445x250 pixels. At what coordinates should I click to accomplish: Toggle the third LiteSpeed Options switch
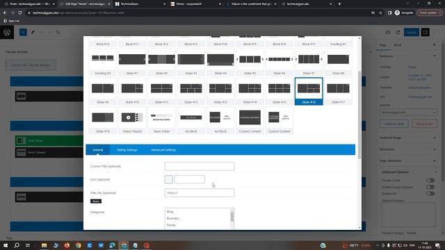tap(430, 194)
